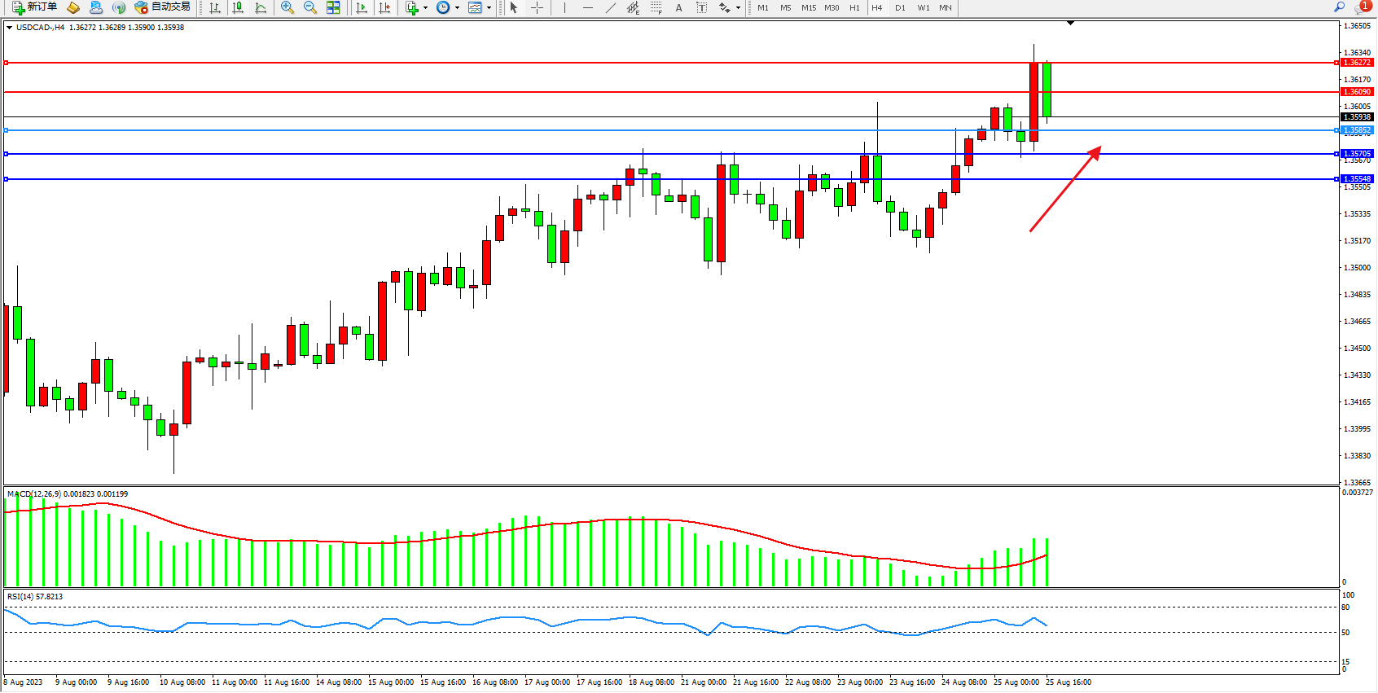Open the periodicity clock dropdown arrow
Viewport: 1378px width, 693px height.
pos(457,8)
